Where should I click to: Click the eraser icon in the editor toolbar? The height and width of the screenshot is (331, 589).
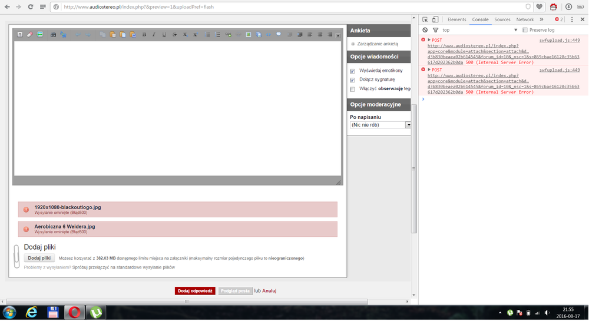coord(30,35)
